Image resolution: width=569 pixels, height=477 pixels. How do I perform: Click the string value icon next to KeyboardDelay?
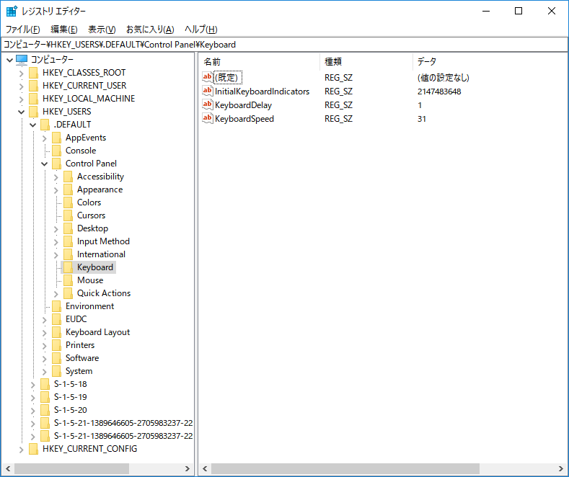207,104
